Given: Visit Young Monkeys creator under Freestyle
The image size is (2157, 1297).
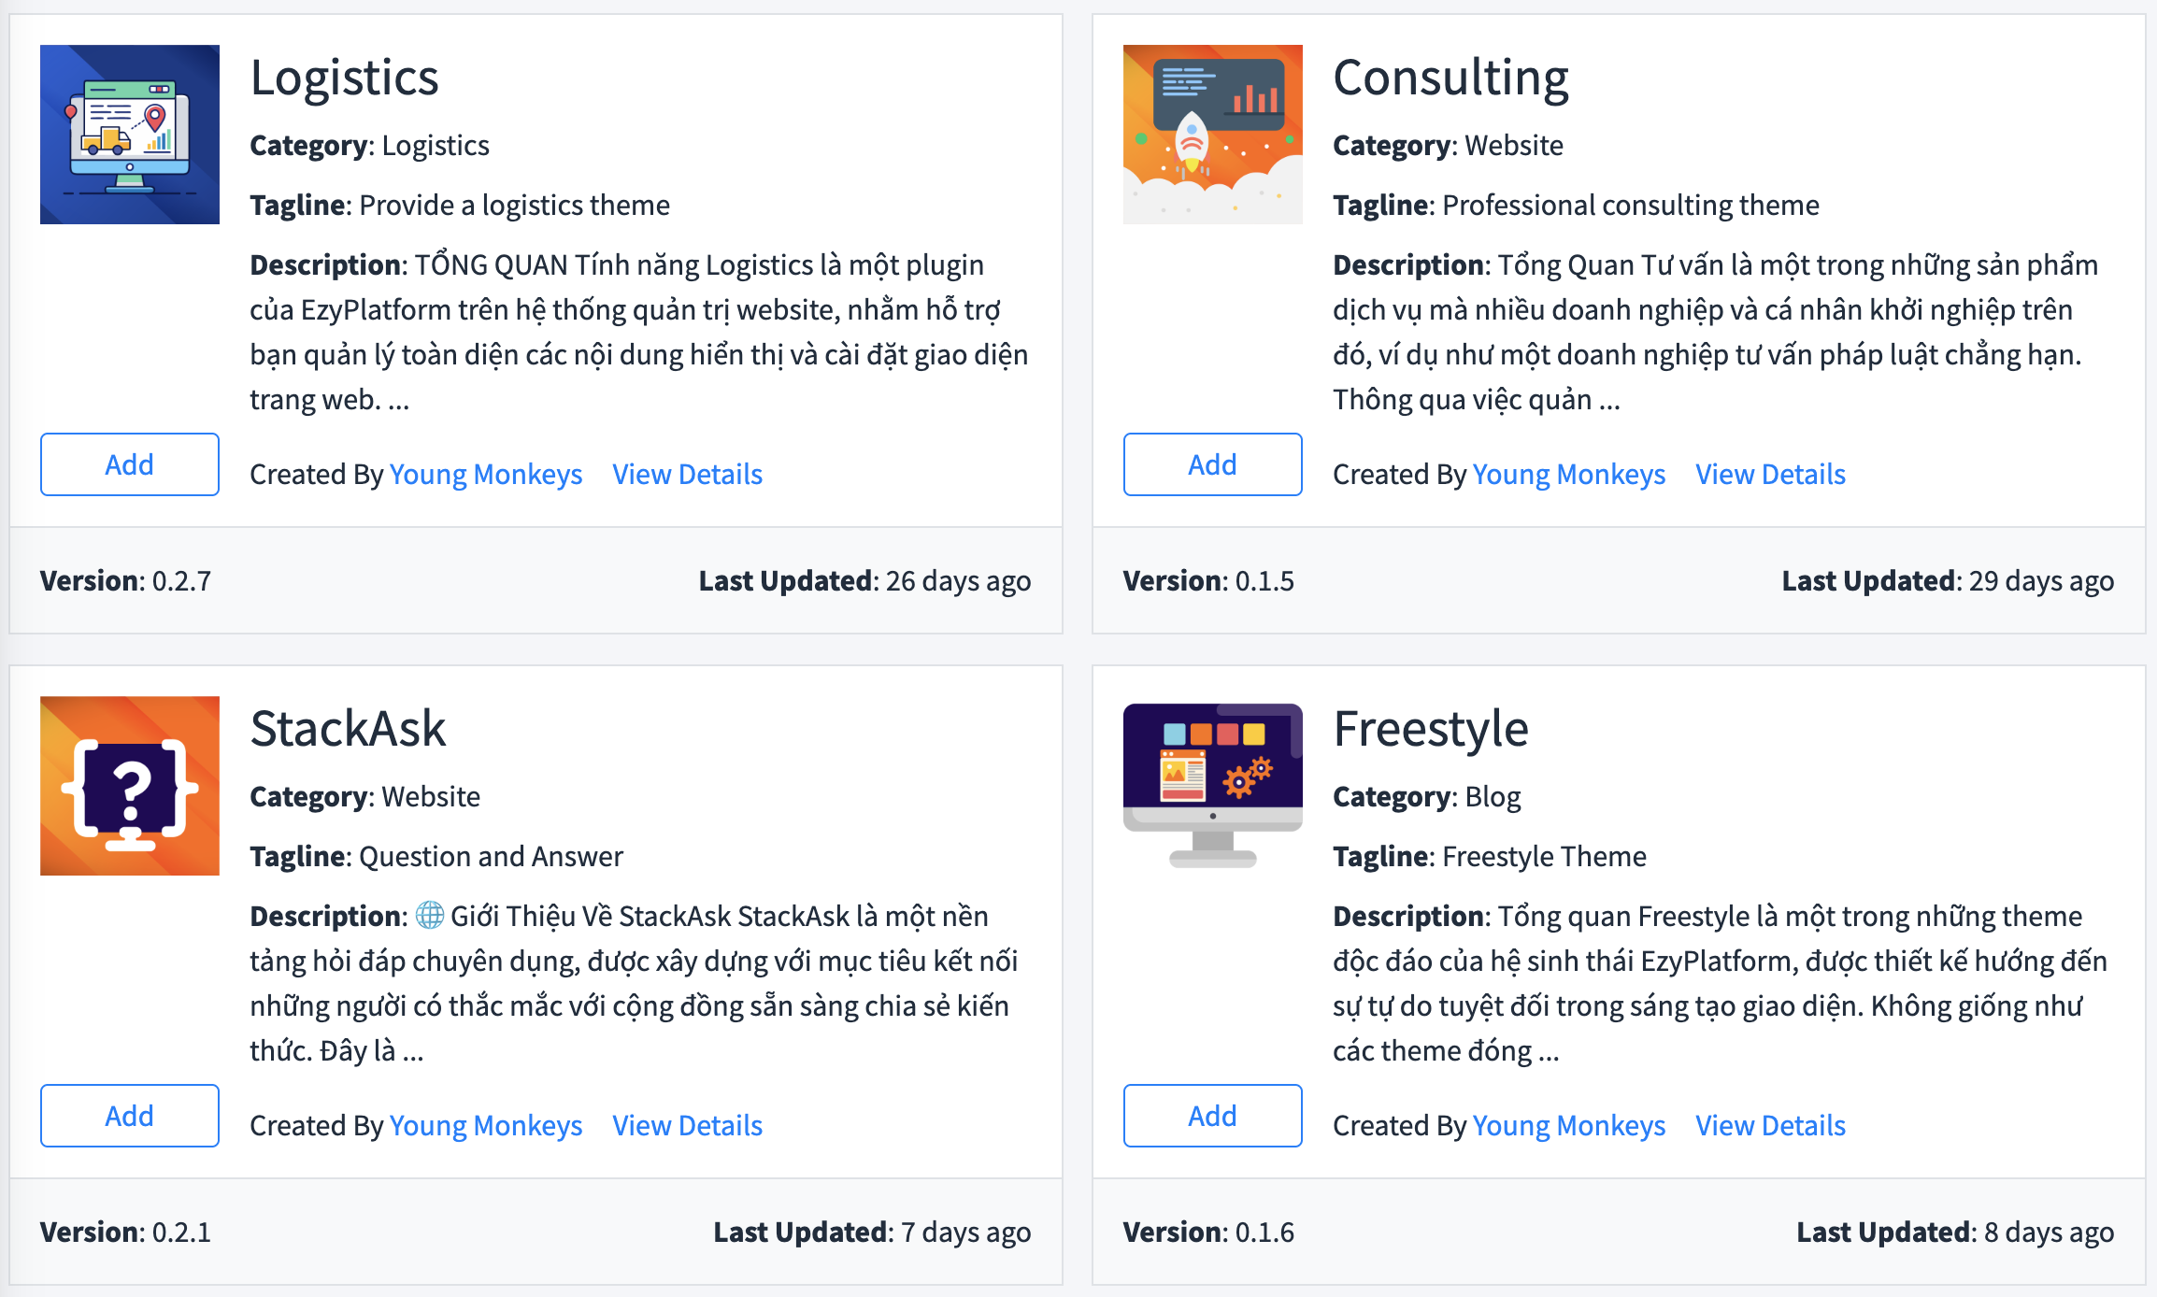Looking at the screenshot, I should coord(1568,1126).
